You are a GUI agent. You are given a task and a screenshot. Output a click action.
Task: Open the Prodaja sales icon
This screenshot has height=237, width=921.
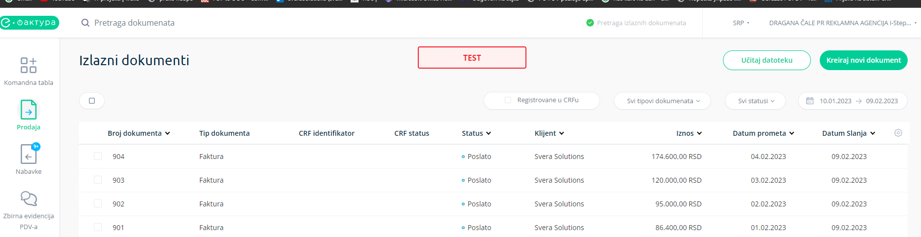pos(29,110)
